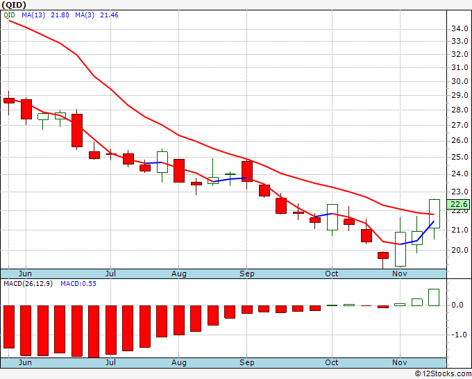Click Jun on the price chart time axis

(25, 273)
